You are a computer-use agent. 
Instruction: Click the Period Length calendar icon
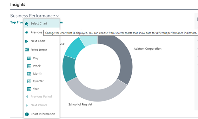[27, 50]
